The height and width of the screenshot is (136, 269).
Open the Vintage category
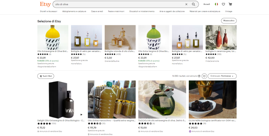[x=228, y=11]
